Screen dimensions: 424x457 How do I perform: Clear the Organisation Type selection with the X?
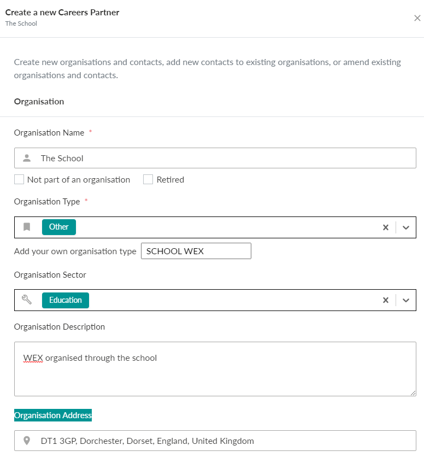pyautogui.click(x=385, y=227)
